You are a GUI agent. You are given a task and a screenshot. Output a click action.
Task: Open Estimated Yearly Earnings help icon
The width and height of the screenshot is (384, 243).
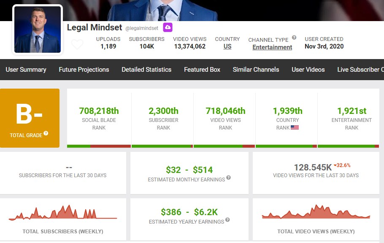227,220
